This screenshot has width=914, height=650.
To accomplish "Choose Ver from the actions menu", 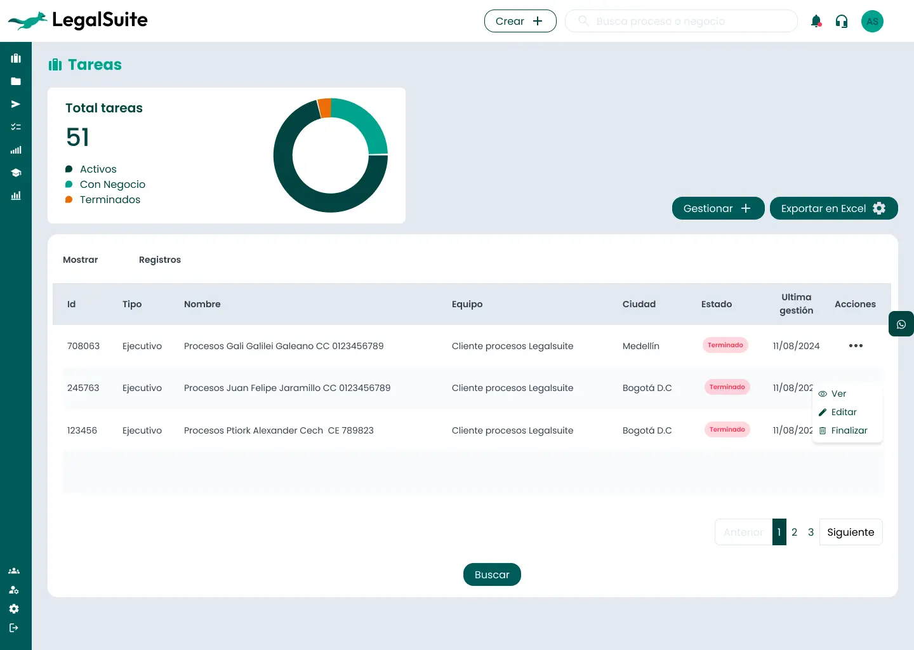I will 838,394.
